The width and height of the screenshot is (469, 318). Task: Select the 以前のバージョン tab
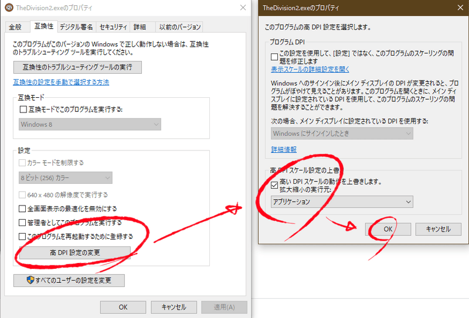[180, 27]
